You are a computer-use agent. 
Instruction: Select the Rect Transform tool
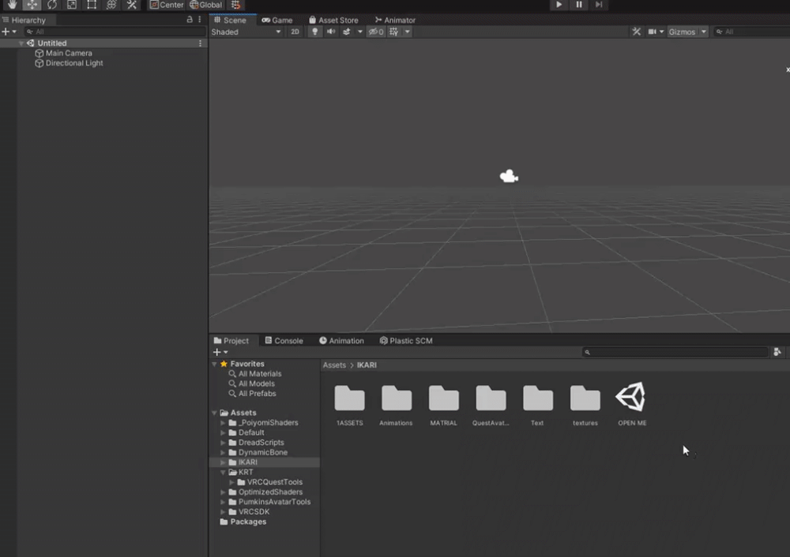92,5
